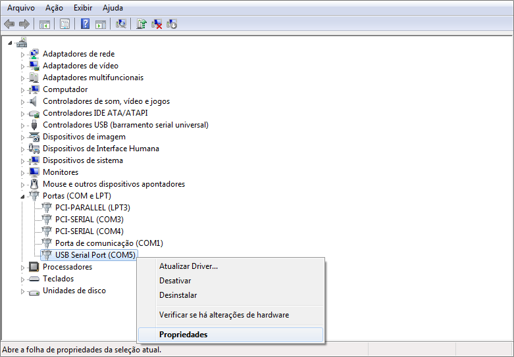Toggle the console tree pane icon
Image resolution: width=514 pixels, height=357 pixels.
click(x=45, y=24)
